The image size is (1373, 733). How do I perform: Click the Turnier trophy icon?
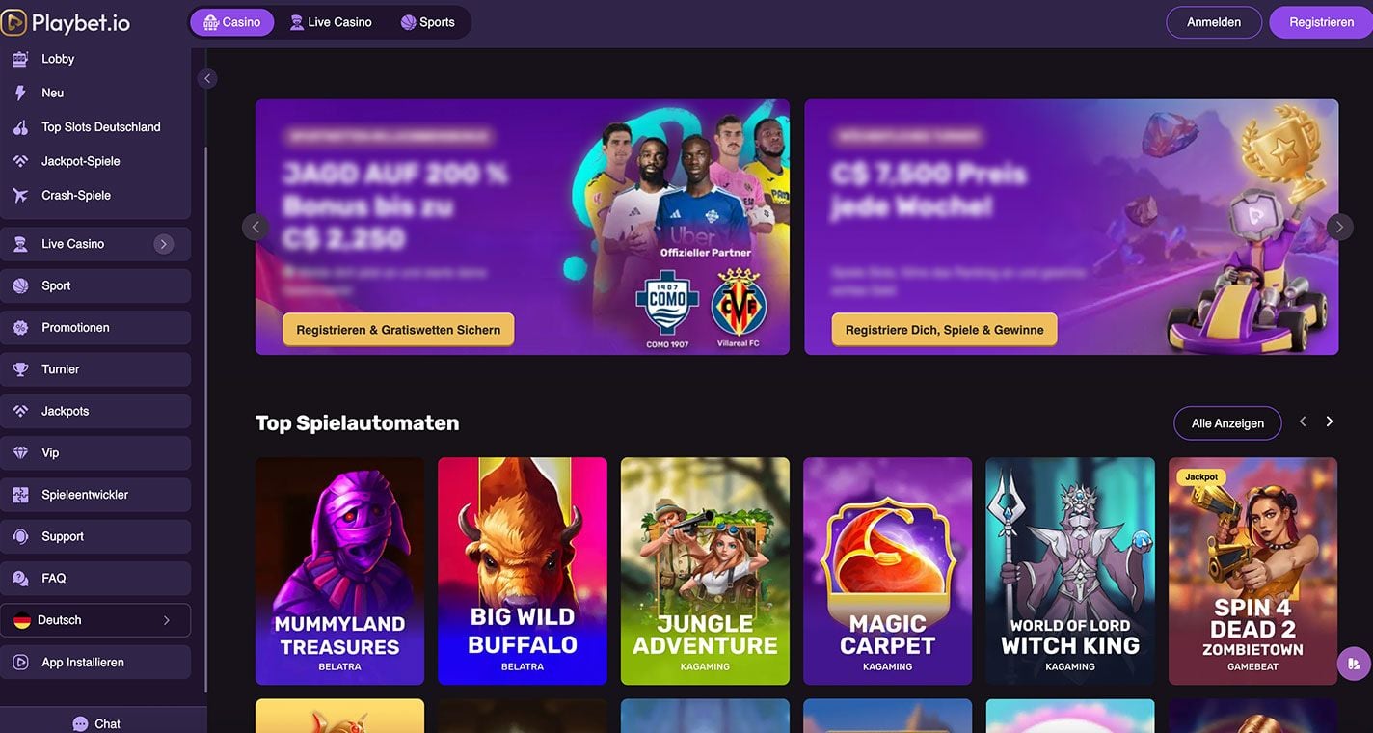(20, 369)
